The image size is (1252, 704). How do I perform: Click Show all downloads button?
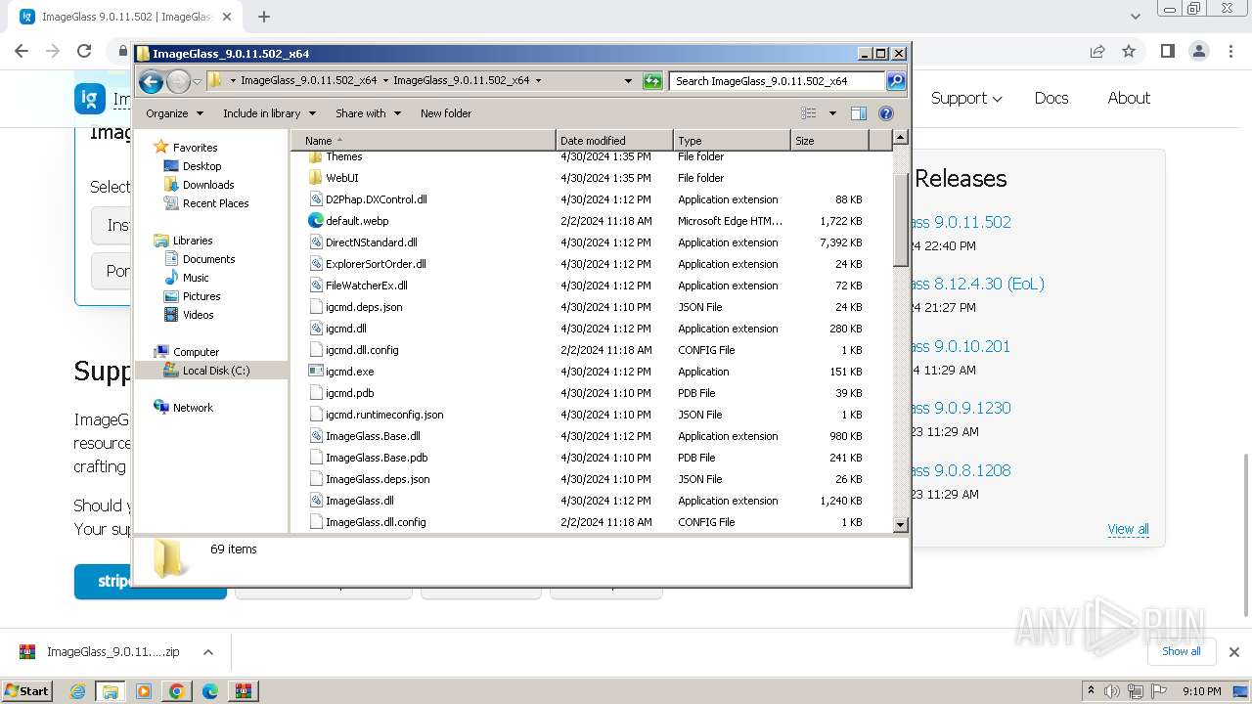point(1182,651)
